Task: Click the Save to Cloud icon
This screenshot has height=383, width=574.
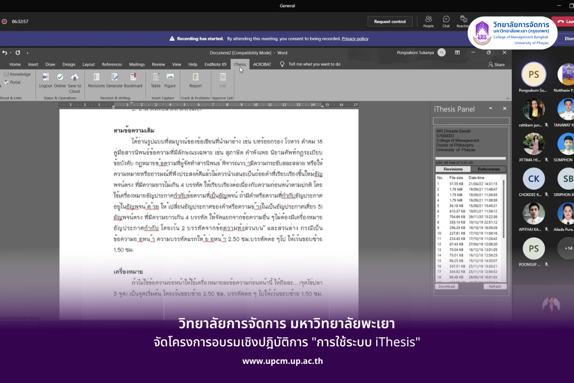Action: (x=74, y=77)
